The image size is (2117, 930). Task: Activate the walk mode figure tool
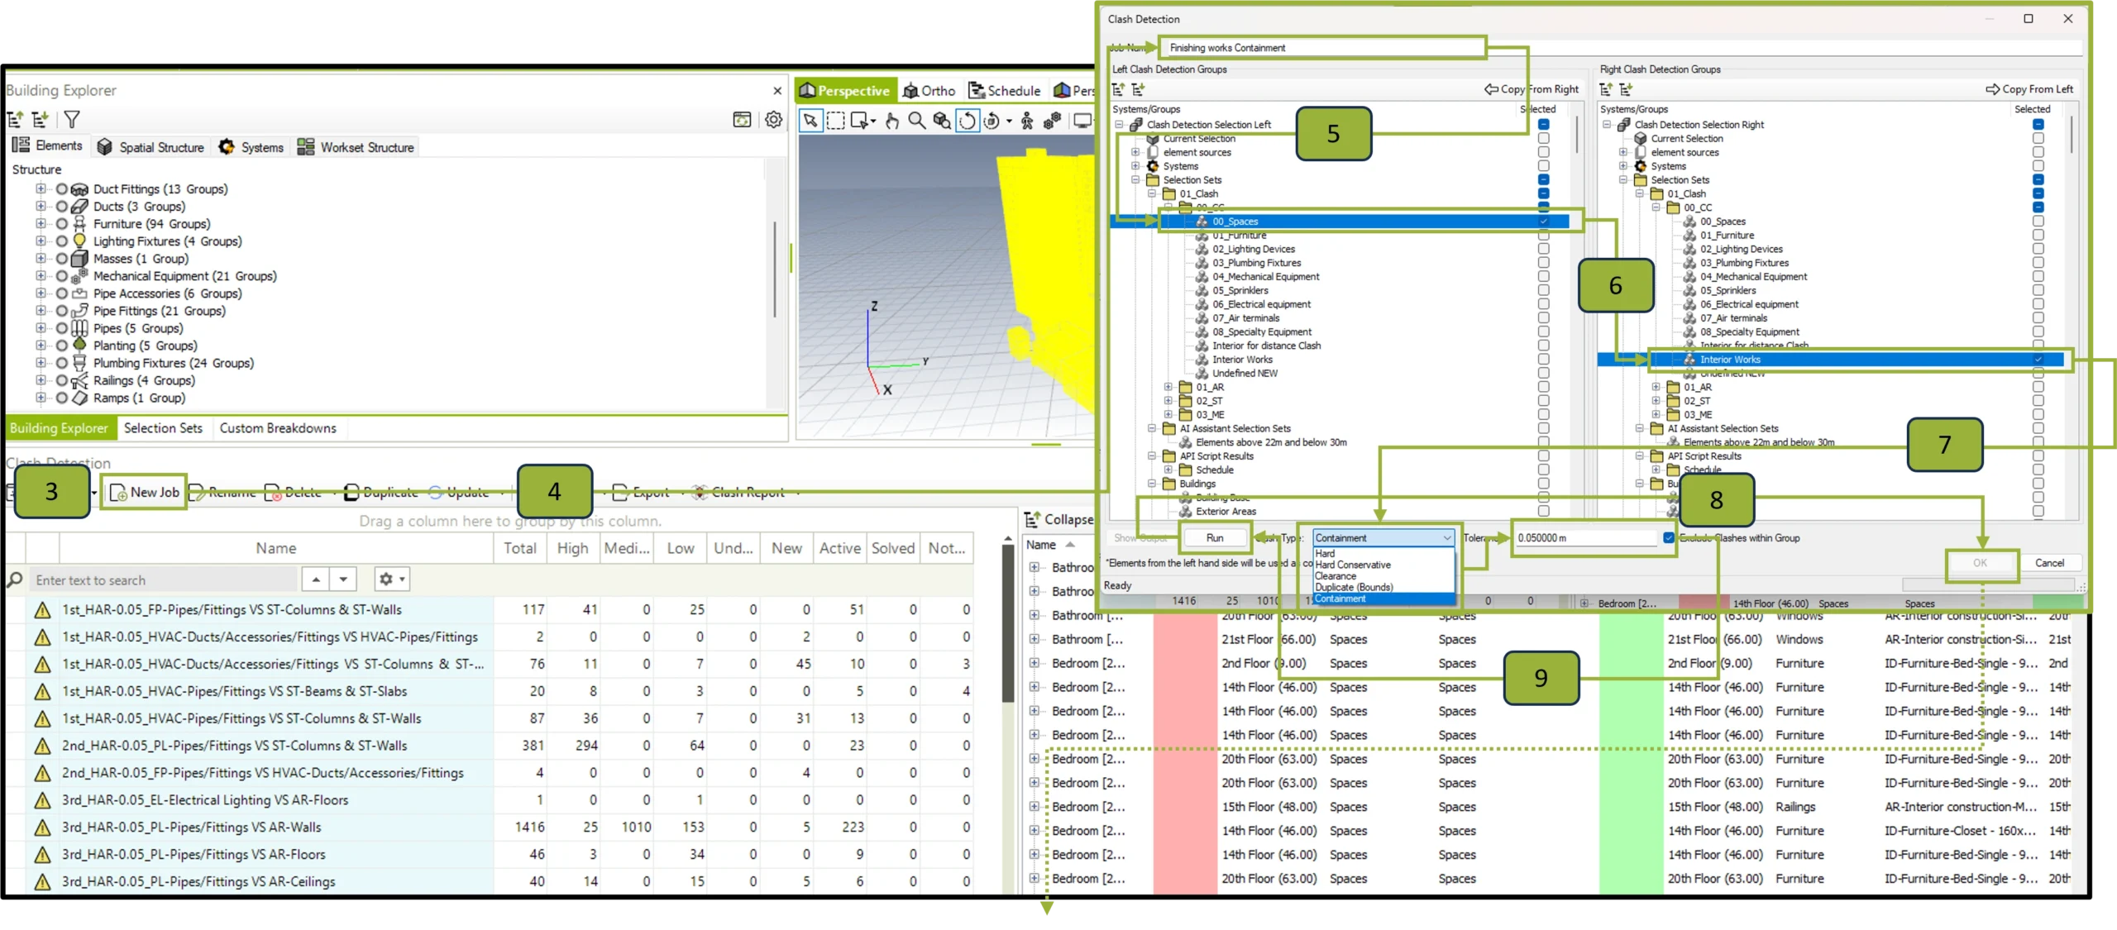[x=1026, y=122]
